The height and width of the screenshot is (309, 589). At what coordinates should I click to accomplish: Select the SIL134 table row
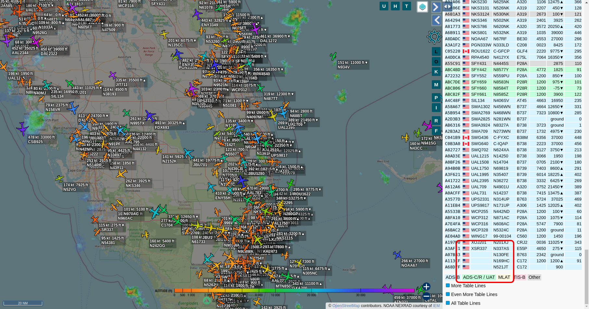513,101
